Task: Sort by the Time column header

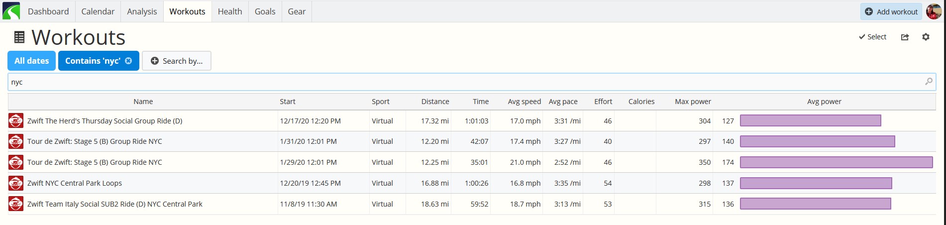Action: click(x=481, y=102)
